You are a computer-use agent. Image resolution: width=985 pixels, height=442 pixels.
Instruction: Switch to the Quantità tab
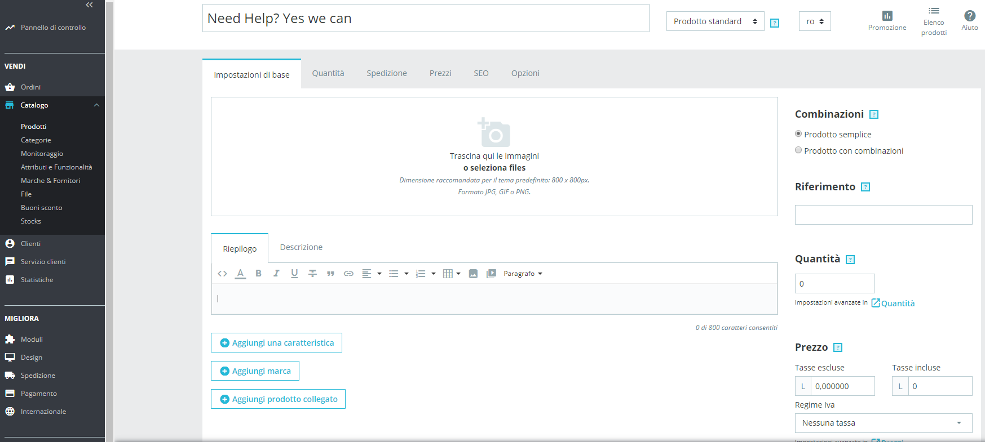pyautogui.click(x=328, y=73)
